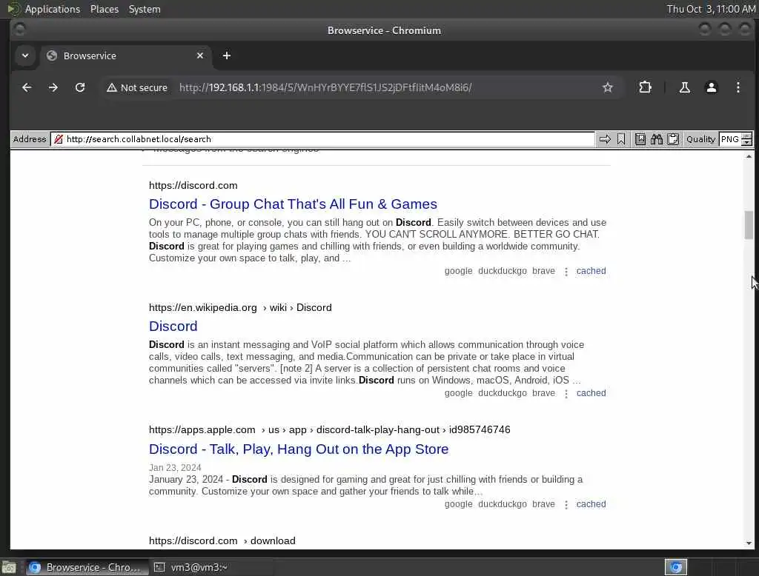Open the Chromium three-dot menu

pyautogui.click(x=738, y=87)
